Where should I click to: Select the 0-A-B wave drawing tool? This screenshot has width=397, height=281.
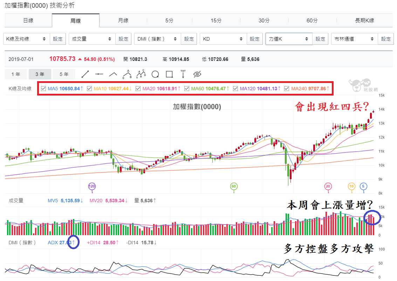(127, 74)
